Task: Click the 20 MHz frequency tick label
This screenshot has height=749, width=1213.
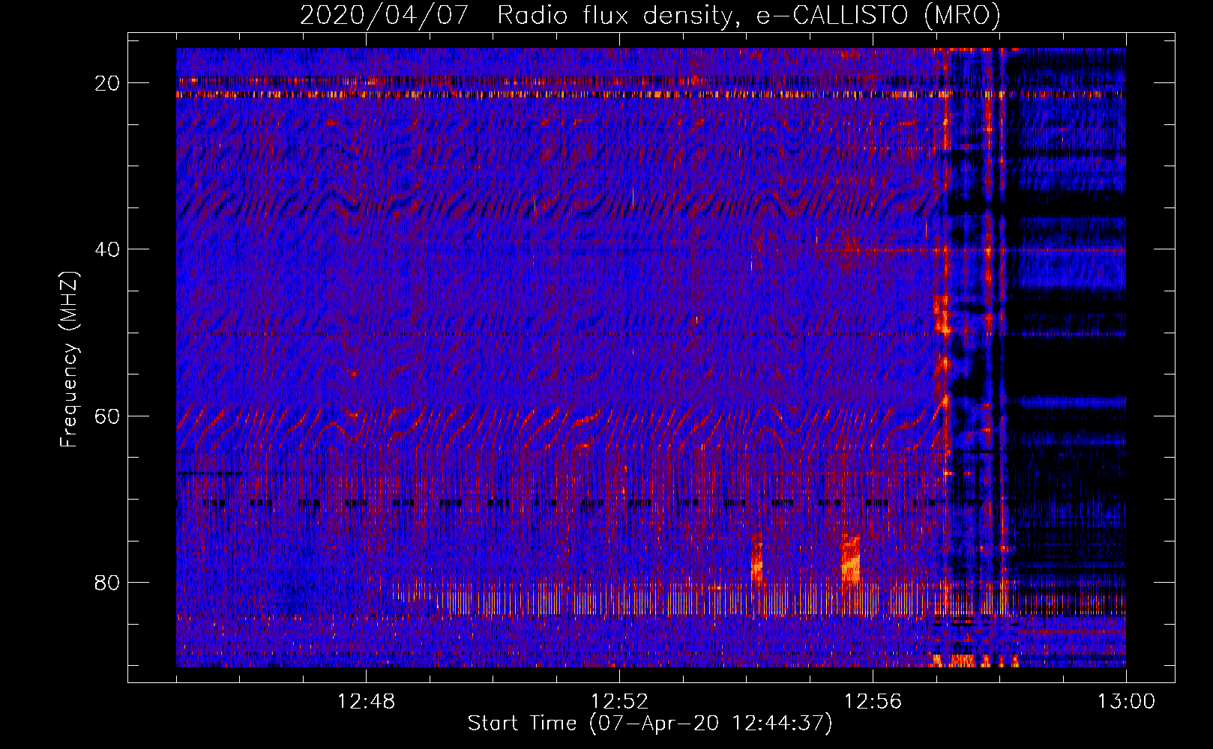Action: (108, 83)
